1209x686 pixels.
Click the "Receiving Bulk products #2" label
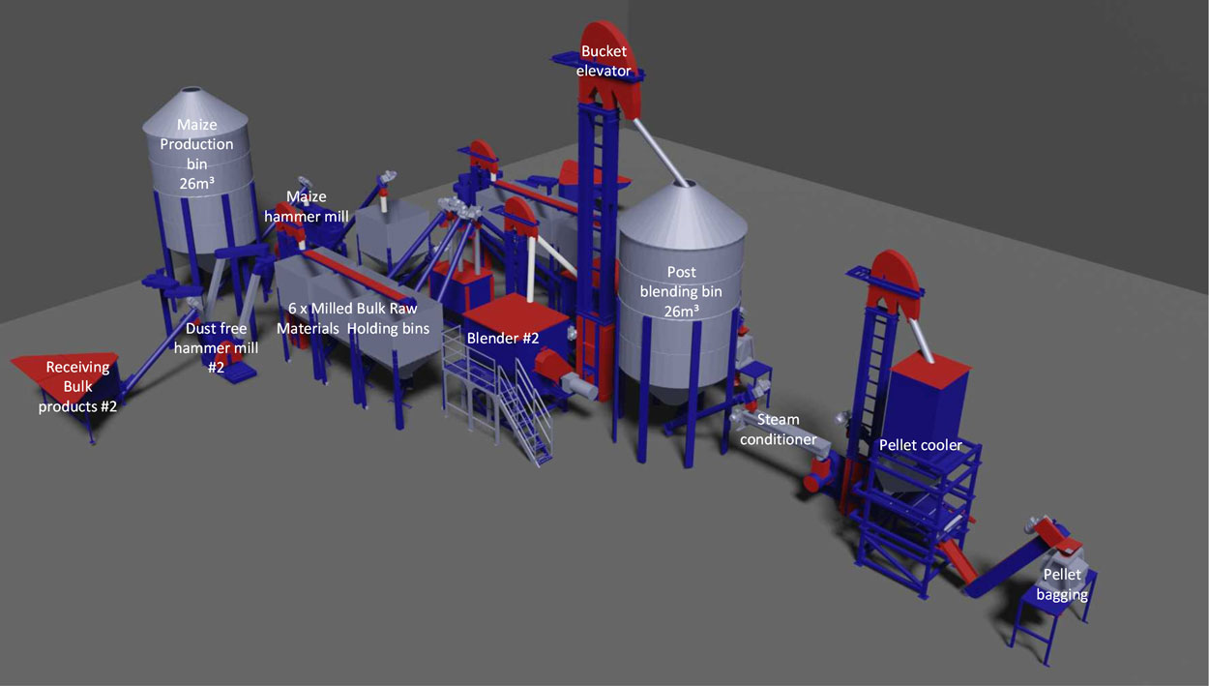point(77,387)
